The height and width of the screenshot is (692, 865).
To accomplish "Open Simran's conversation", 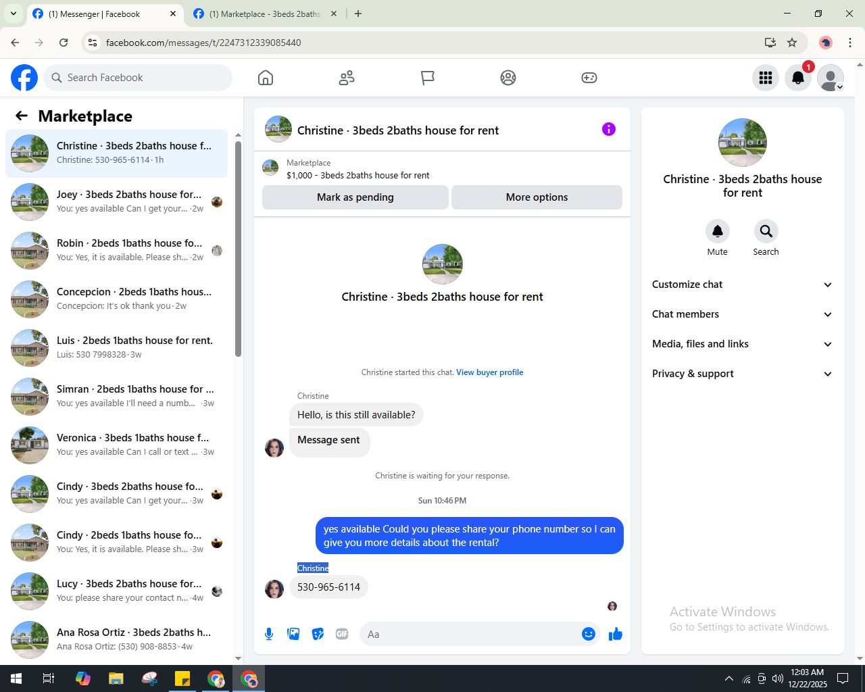I will pos(116,397).
